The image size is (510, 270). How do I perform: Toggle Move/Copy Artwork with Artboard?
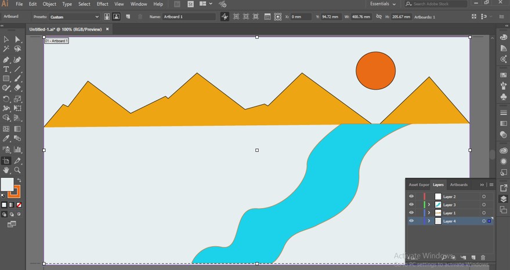(225, 17)
